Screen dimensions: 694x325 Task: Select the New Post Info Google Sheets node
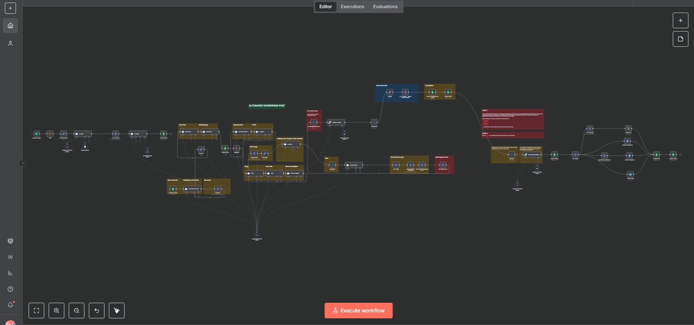[173, 189]
